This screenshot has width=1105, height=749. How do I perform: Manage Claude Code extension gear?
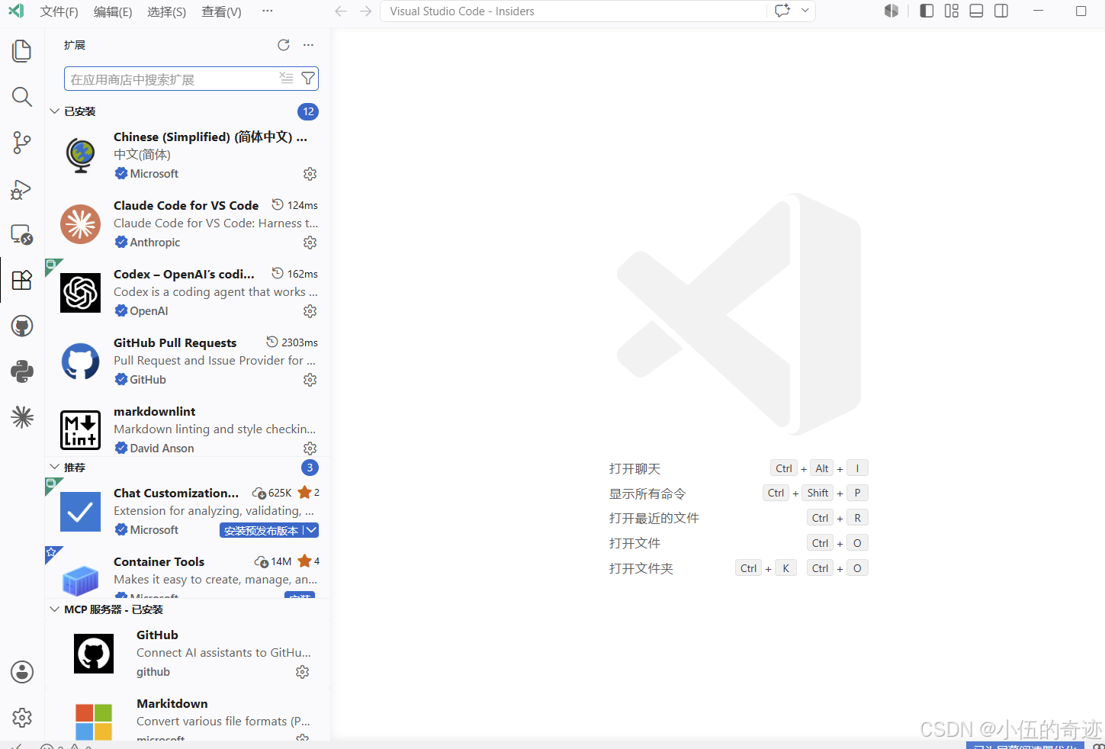point(310,243)
